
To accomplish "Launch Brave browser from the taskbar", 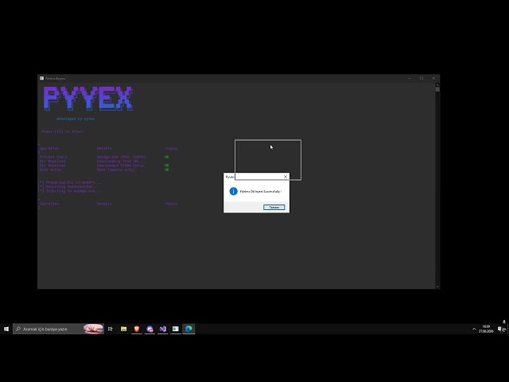I will [x=137, y=329].
